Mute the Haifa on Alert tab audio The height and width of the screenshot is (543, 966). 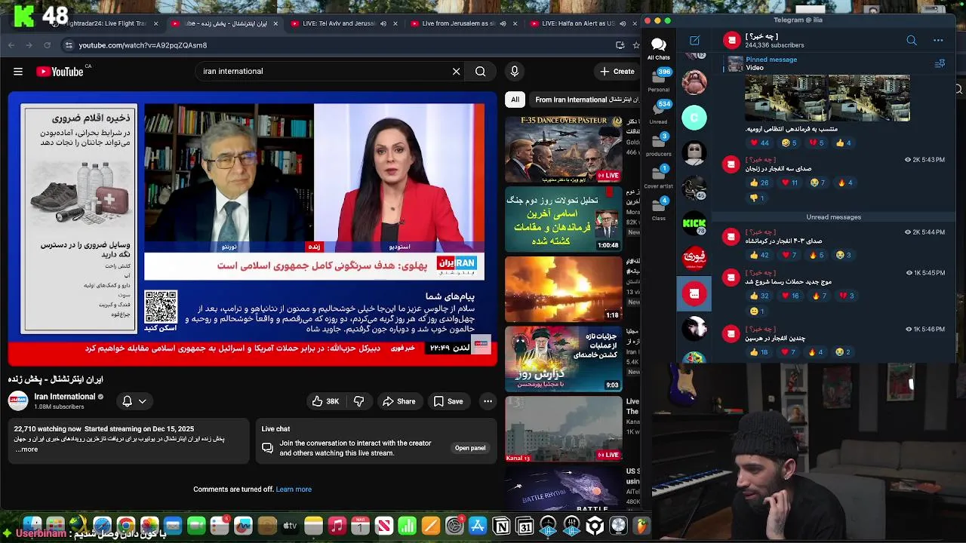coord(623,23)
